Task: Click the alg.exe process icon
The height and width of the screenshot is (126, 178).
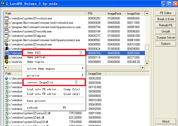Action: (6, 36)
